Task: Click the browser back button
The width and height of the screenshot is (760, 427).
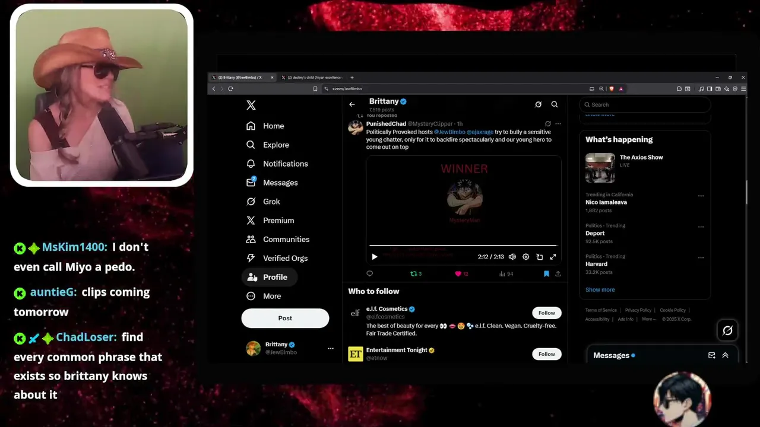Action: (x=214, y=88)
